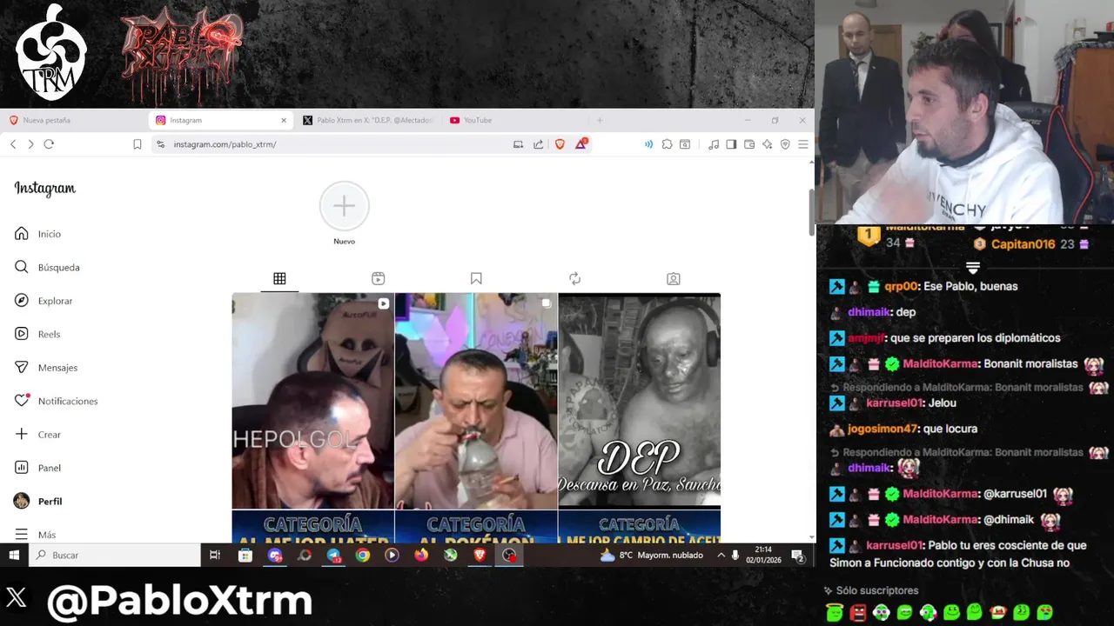The width and height of the screenshot is (1114, 626).
Task: Show hidden system tray icons
Action: tap(721, 555)
